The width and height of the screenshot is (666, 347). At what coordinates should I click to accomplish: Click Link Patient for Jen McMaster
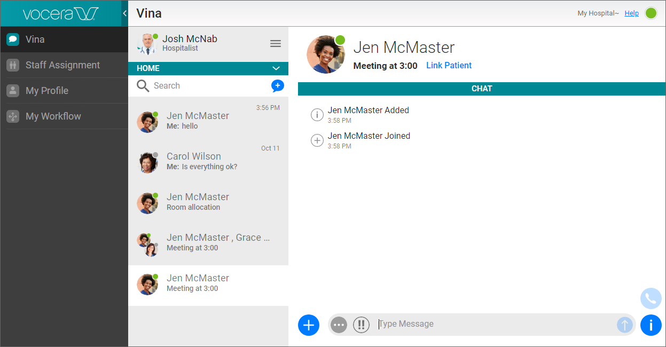[449, 65]
